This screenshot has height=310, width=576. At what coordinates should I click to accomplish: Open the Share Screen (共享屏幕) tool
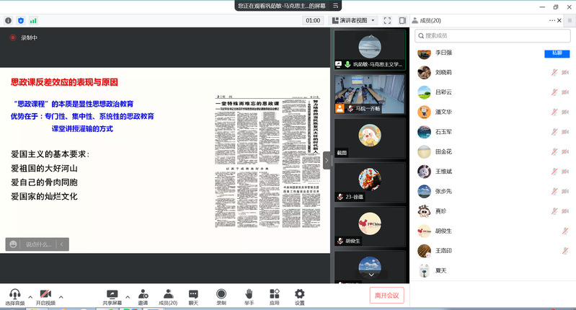[112, 297]
